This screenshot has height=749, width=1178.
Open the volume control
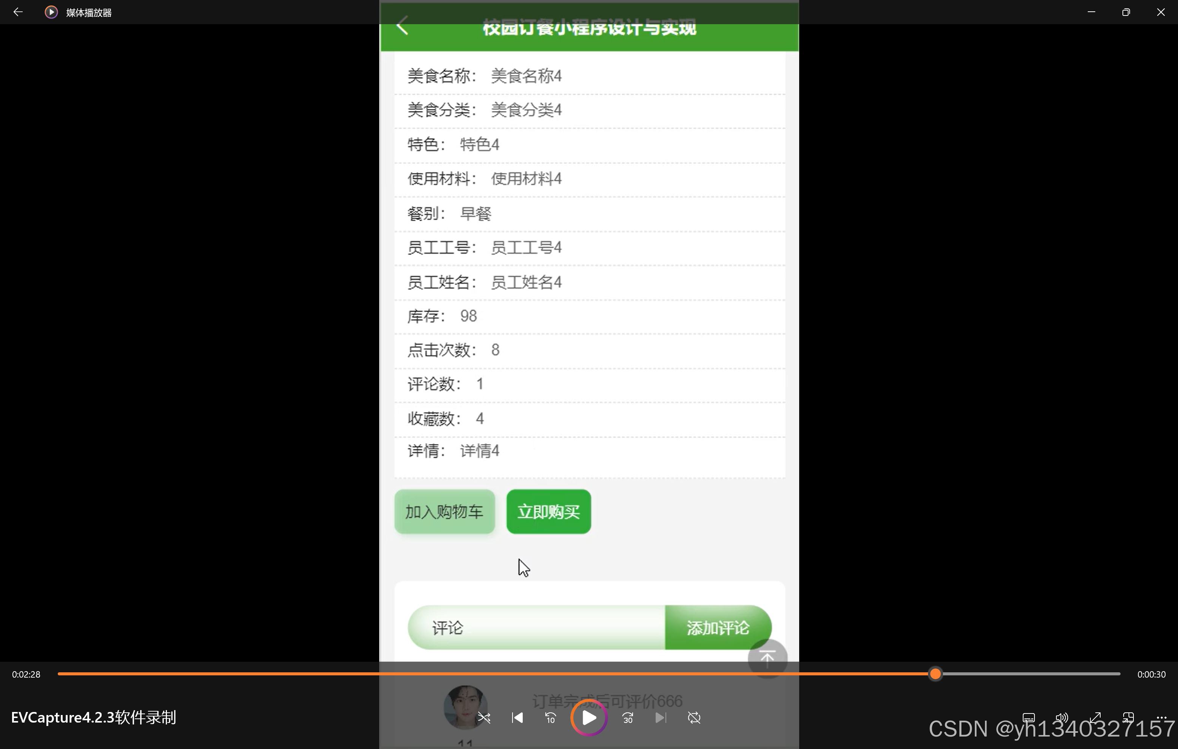[x=1062, y=718]
